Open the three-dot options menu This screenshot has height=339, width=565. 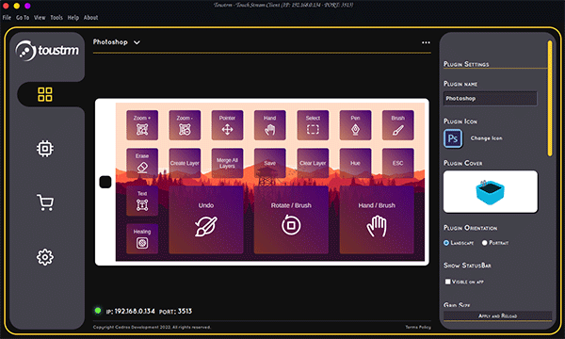[426, 42]
